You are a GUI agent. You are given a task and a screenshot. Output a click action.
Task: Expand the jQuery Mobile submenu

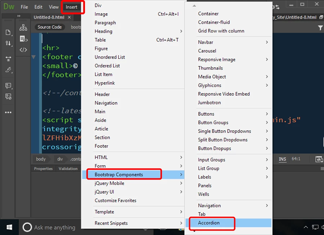pyautogui.click(x=133, y=184)
